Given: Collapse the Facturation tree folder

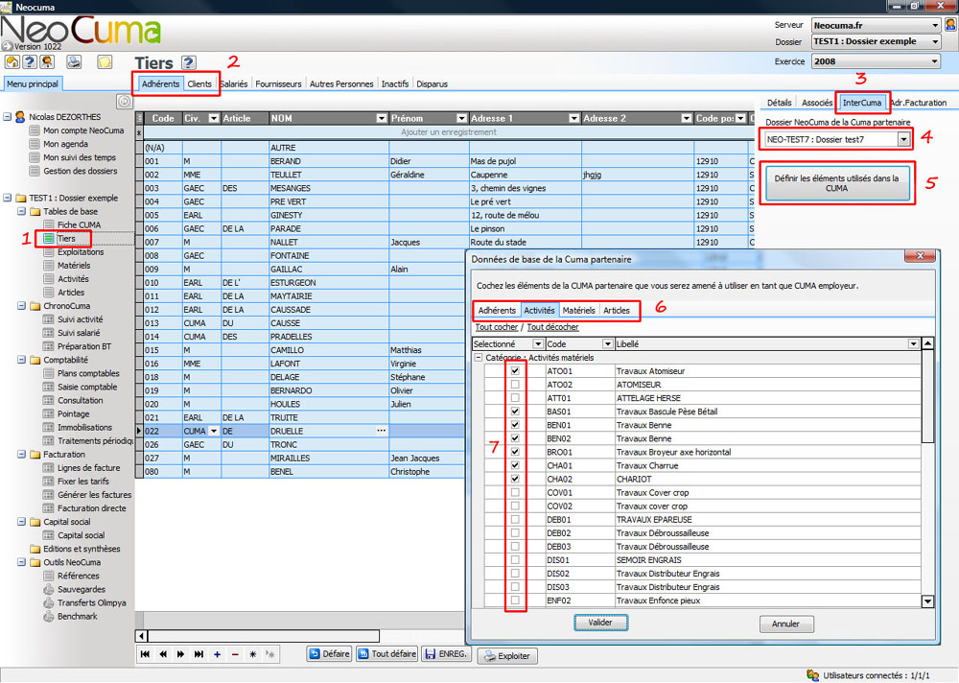Looking at the screenshot, I should click(x=21, y=454).
